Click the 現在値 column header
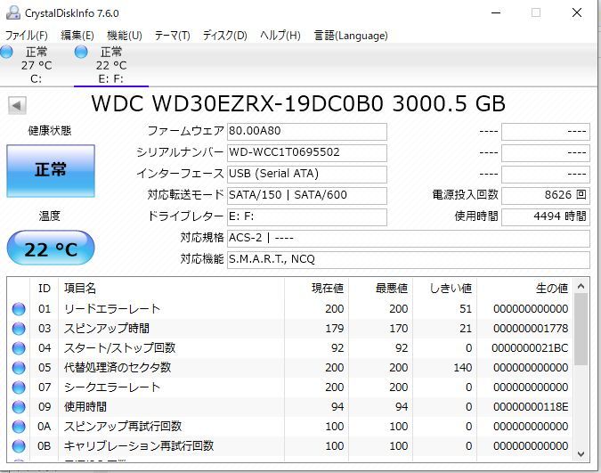 point(317,288)
